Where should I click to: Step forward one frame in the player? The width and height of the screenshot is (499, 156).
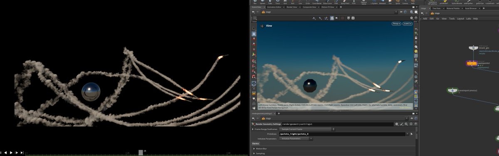tap(16, 153)
